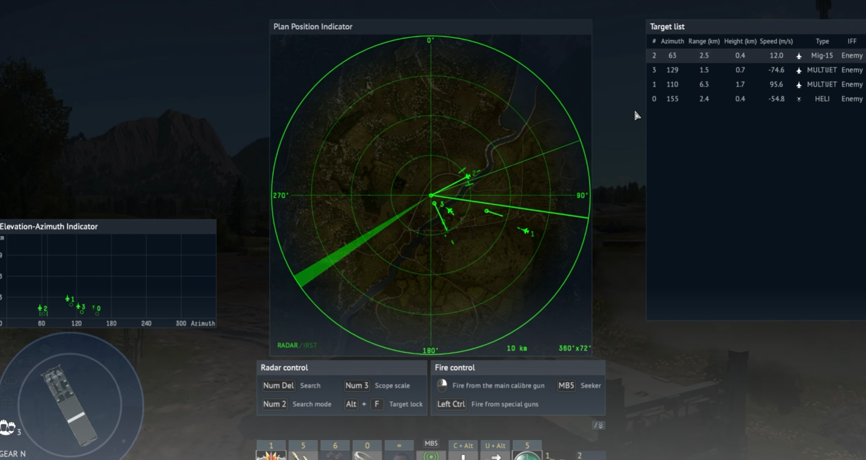This screenshot has width=866, height=460.
Task: Click the aircraft icon in target 1 row
Action: (799, 84)
